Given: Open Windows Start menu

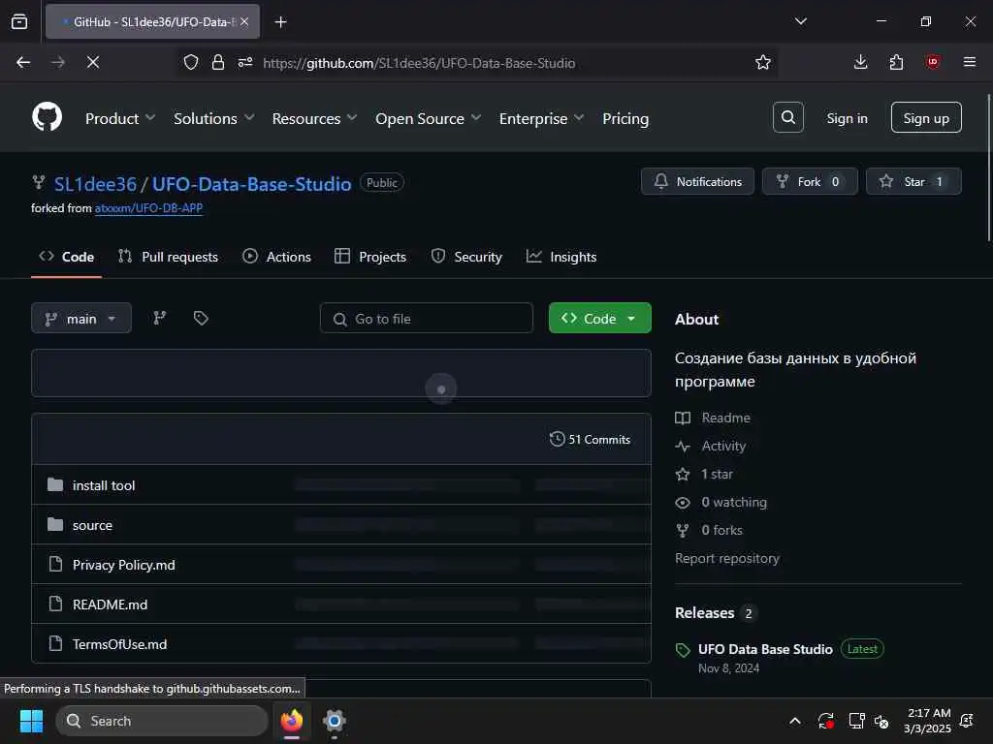Looking at the screenshot, I should tap(31, 721).
